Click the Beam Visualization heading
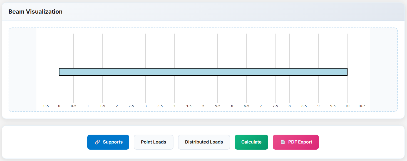The image size is (407, 161). click(x=35, y=12)
